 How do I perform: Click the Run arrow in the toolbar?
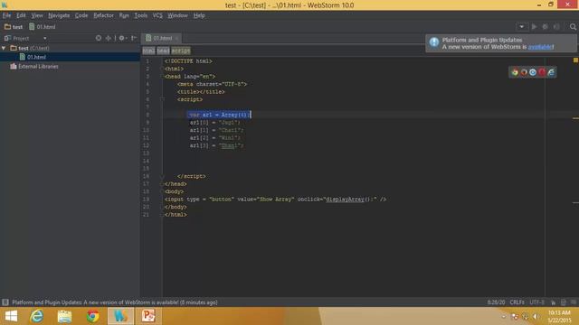coord(534,26)
